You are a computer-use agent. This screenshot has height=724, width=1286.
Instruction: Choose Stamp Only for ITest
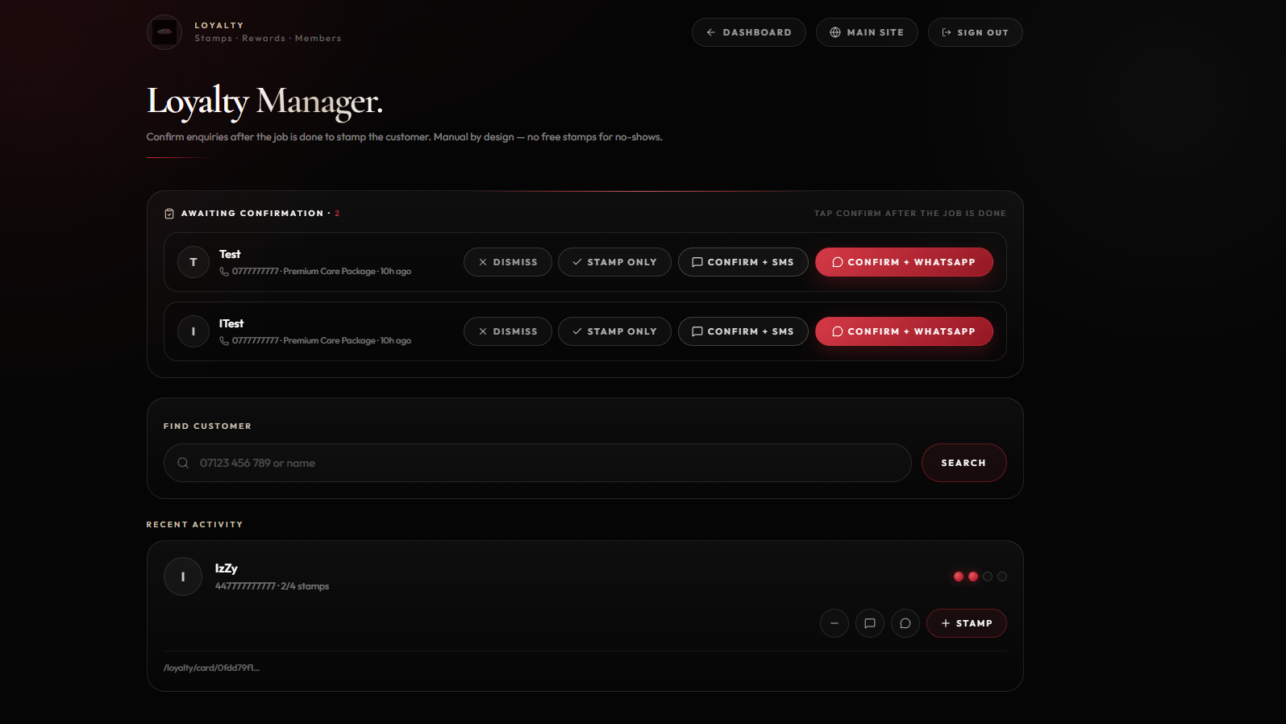[x=614, y=331]
